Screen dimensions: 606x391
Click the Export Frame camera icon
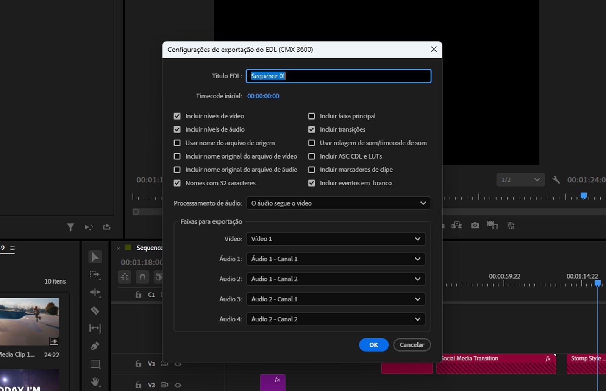tap(475, 226)
